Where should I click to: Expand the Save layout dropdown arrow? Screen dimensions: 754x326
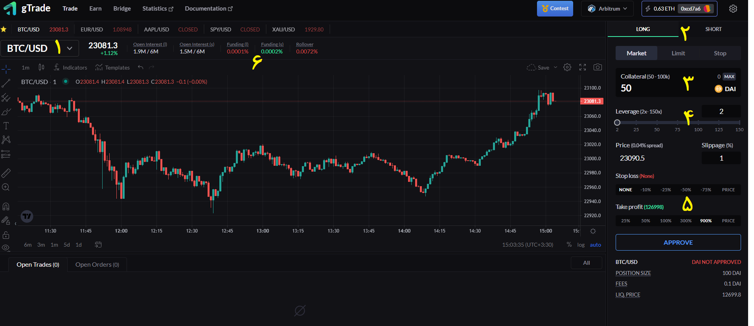(x=555, y=68)
